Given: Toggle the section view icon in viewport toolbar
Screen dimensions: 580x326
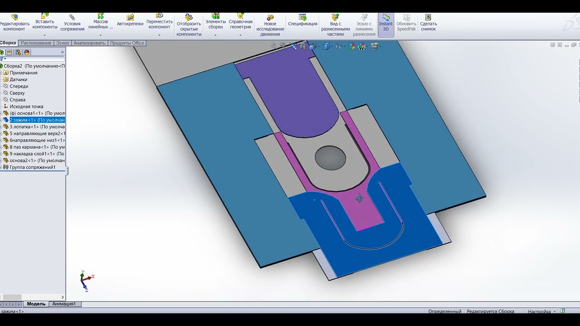Looking at the screenshot, I should (x=304, y=46).
